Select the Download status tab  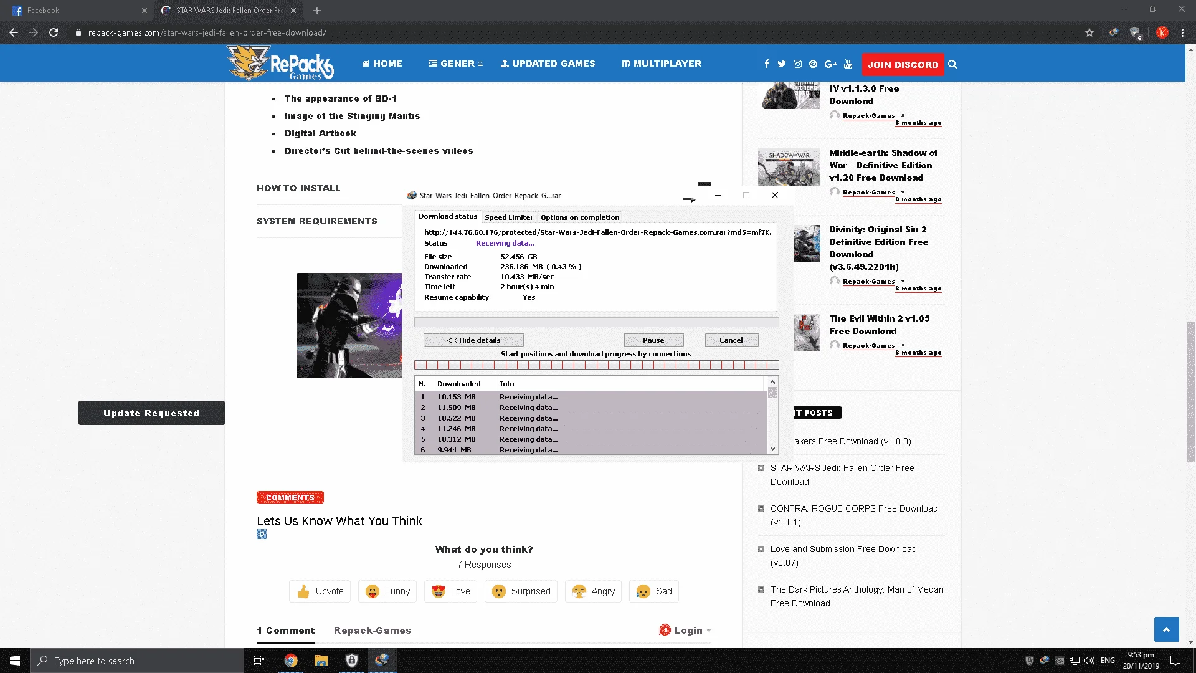coord(448,216)
